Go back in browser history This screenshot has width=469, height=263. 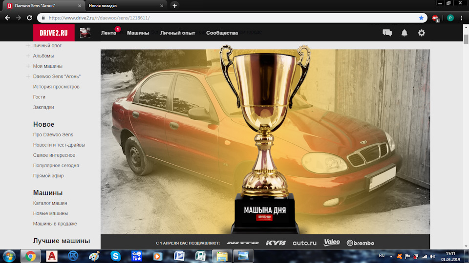click(x=7, y=18)
